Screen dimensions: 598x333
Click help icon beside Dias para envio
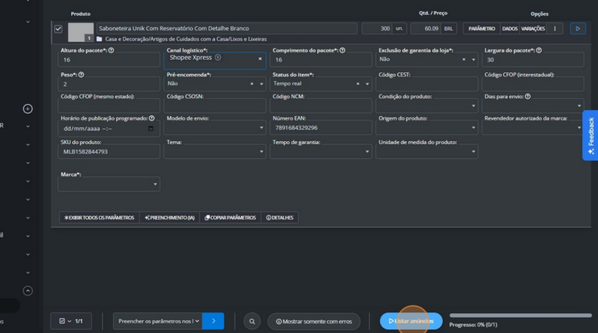528,96
